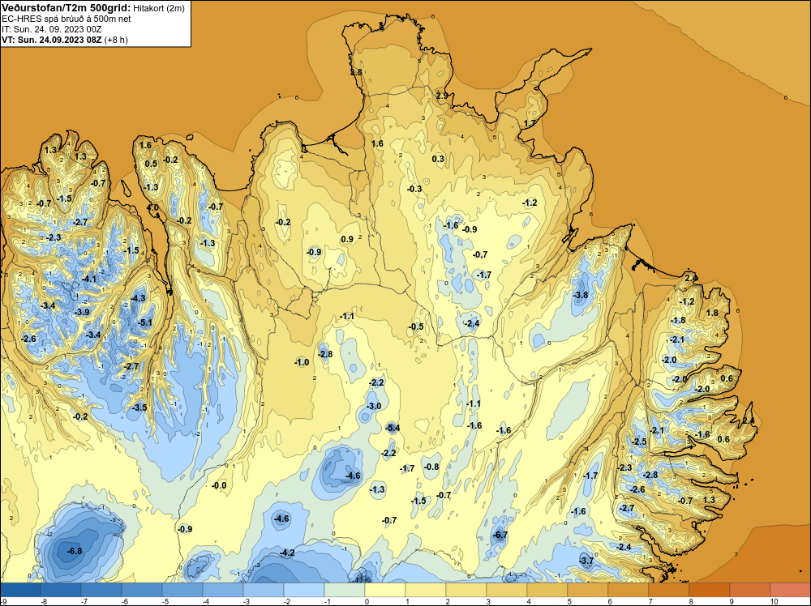Click the '-4.1' temperature value
811x606 pixels.
click(x=89, y=279)
